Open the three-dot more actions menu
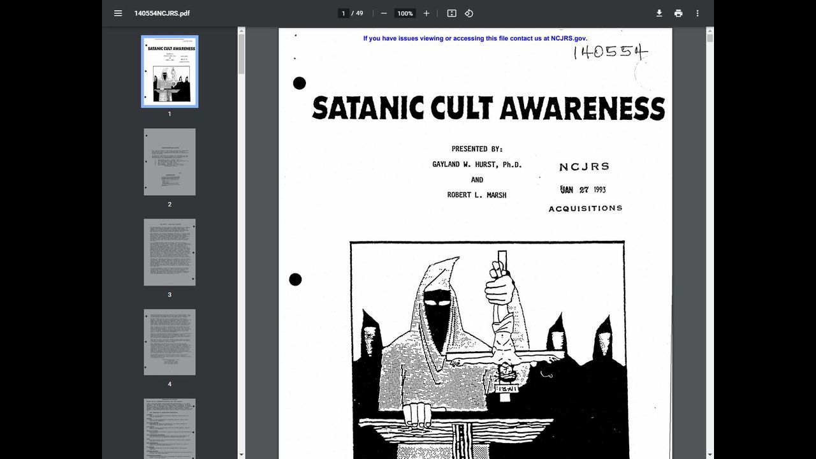Image resolution: width=816 pixels, height=459 pixels. point(697,13)
